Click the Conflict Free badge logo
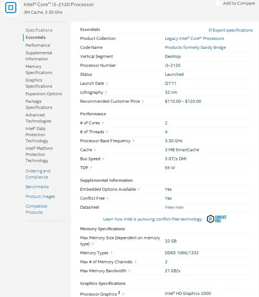This screenshot has width=259, height=297. click(x=216, y=219)
